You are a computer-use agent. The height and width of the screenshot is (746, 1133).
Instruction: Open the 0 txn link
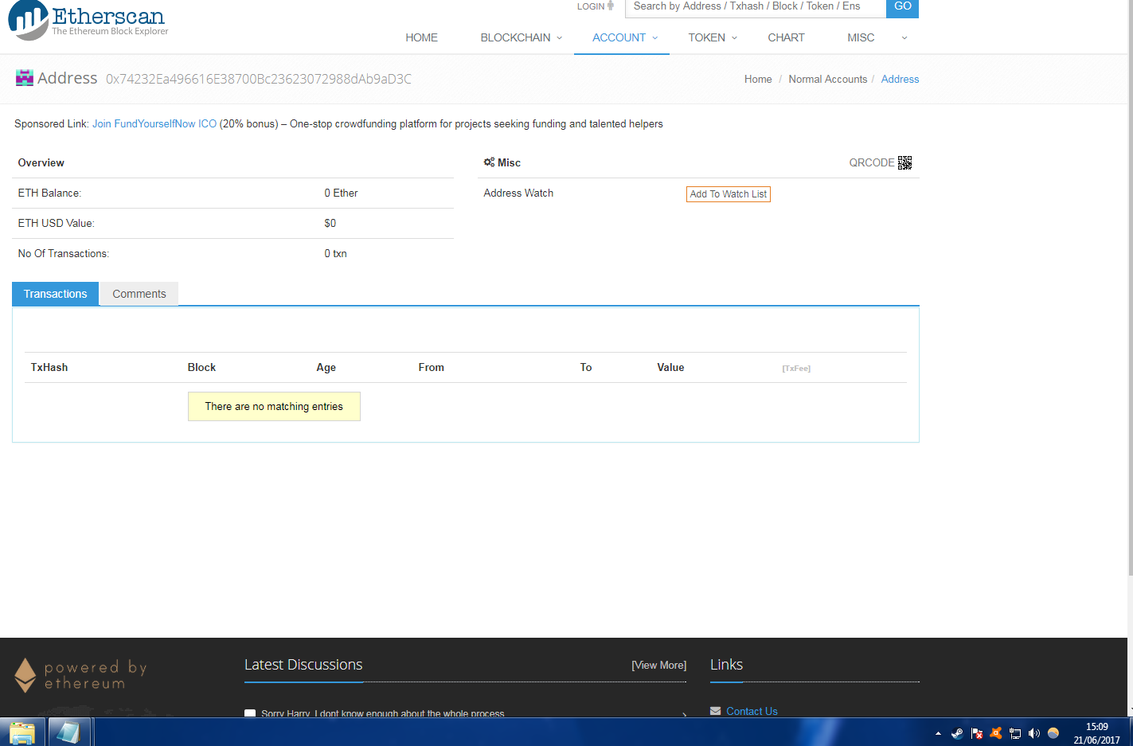pyautogui.click(x=335, y=253)
